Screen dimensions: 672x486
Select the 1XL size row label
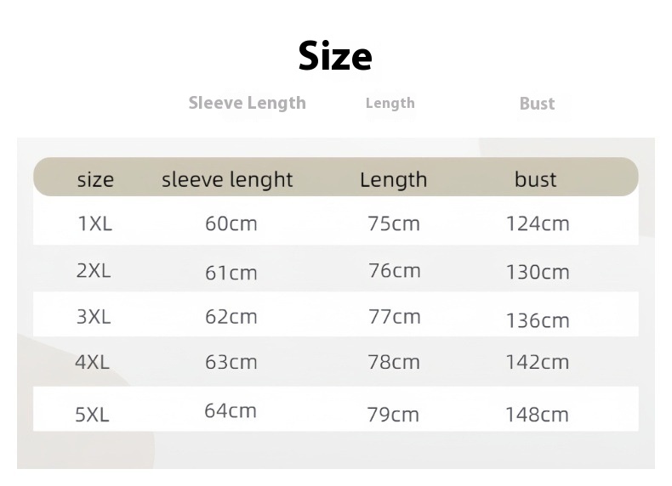tap(95, 223)
